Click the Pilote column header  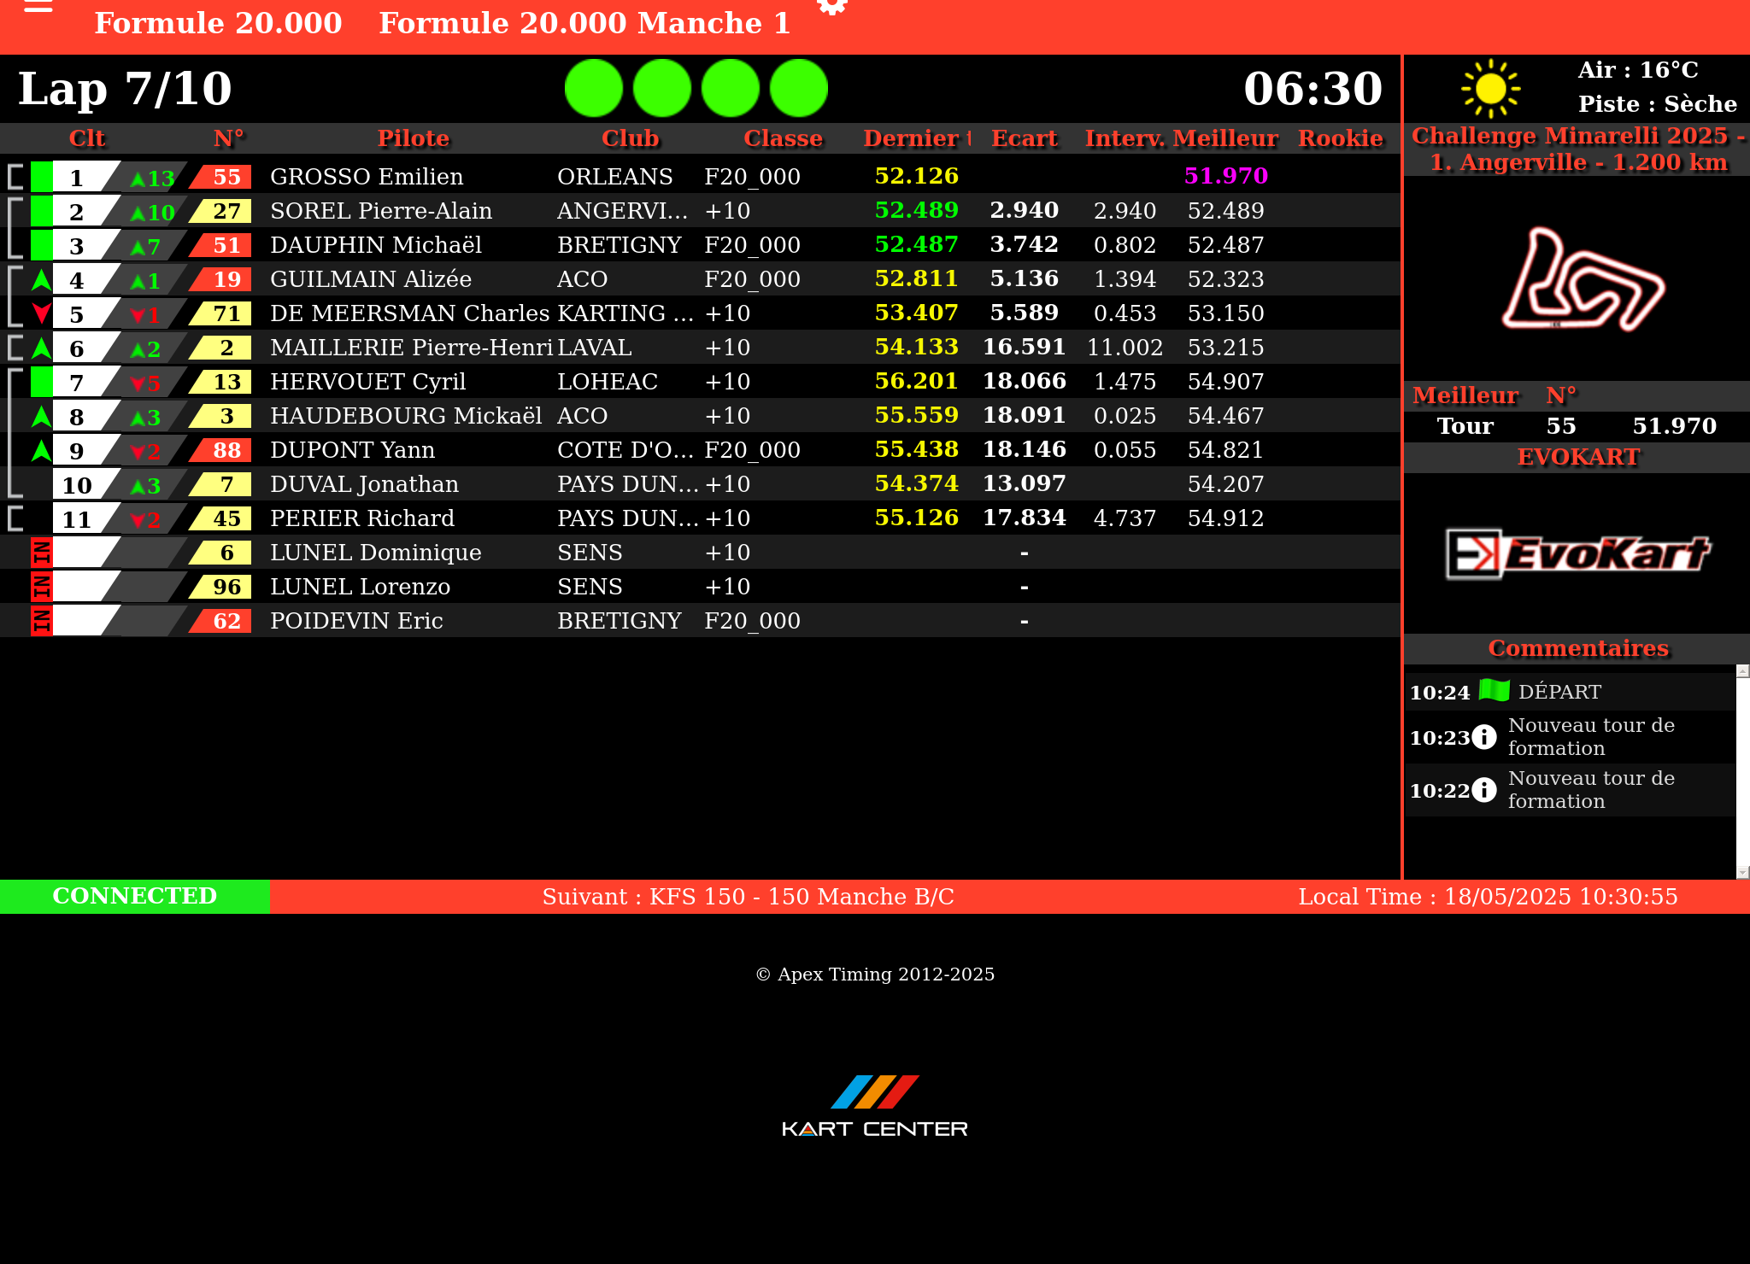tap(413, 138)
